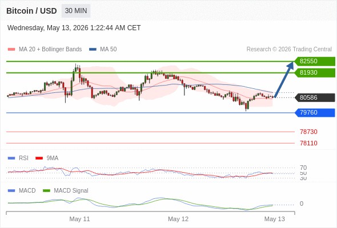
Task: Click the pink MA 20 Bollinger Bands swatch
Action: [x=11, y=50]
